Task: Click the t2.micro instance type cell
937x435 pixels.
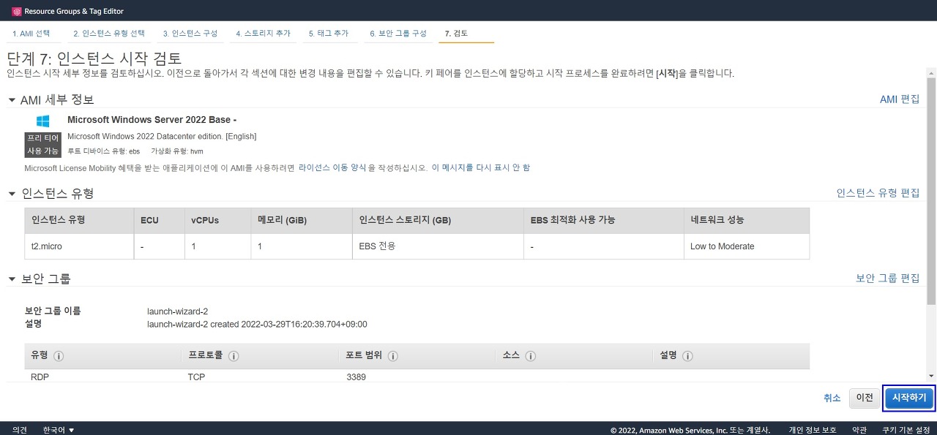Action: (79, 246)
